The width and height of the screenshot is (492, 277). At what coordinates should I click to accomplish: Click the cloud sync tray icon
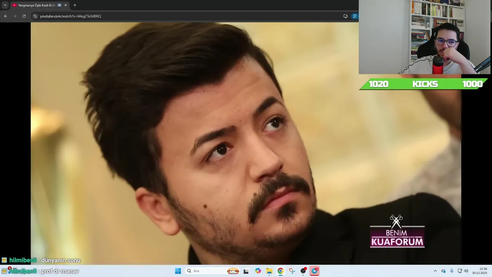(444, 271)
